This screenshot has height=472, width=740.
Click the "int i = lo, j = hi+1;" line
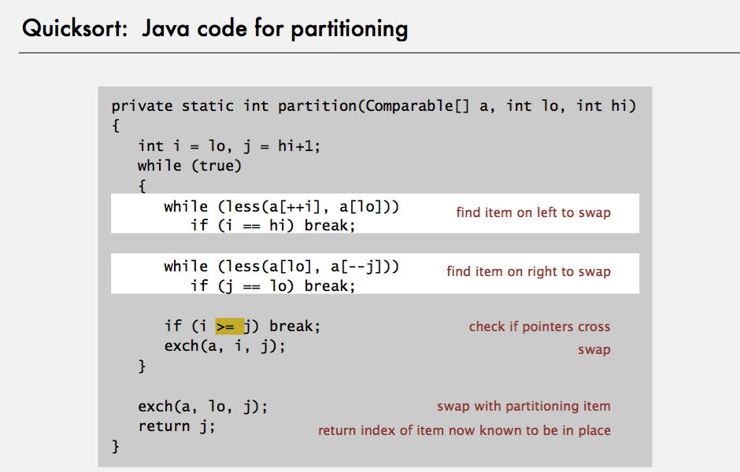(x=229, y=146)
